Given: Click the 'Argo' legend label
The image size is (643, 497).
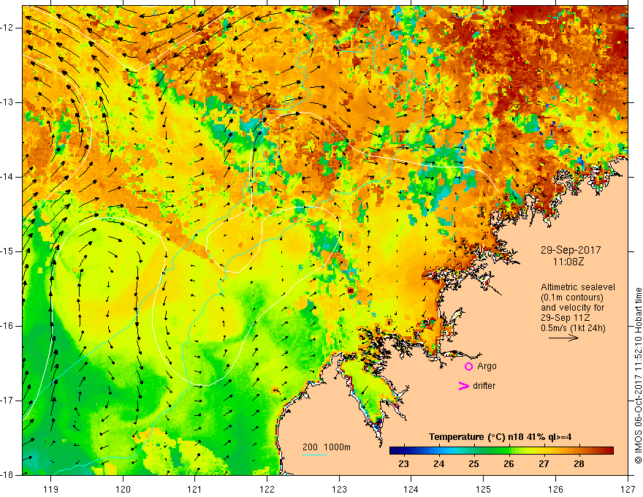Looking at the screenshot, I should [487, 366].
